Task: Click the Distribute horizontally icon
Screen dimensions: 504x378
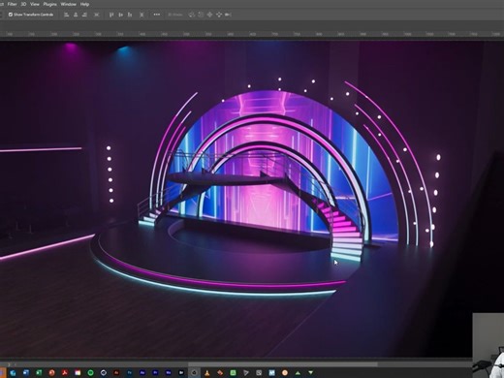Action: (x=97, y=15)
